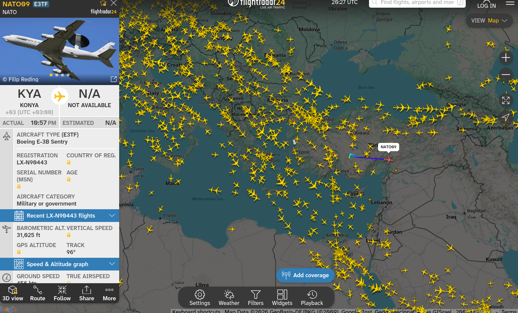Open the Weather layer options
Image resolution: width=518 pixels, height=313 pixels.
pos(229,298)
